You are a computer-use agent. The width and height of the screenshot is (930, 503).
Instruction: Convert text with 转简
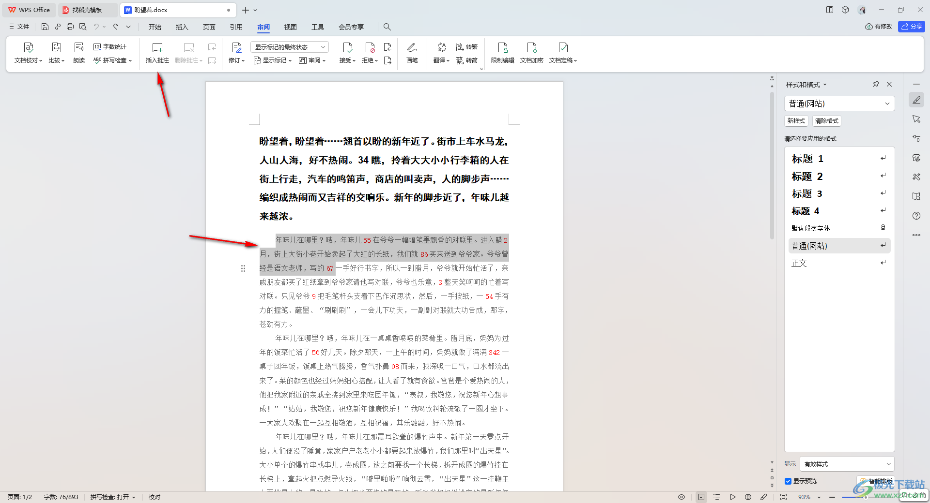[467, 60]
